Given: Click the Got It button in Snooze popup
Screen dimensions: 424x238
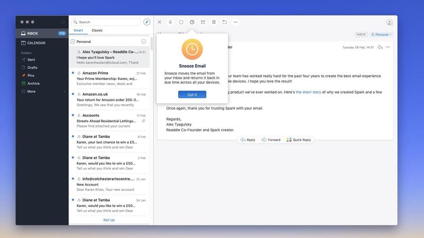Looking at the screenshot, I should (x=192, y=95).
